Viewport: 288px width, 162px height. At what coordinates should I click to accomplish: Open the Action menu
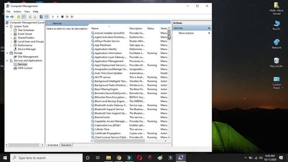(x=18, y=12)
